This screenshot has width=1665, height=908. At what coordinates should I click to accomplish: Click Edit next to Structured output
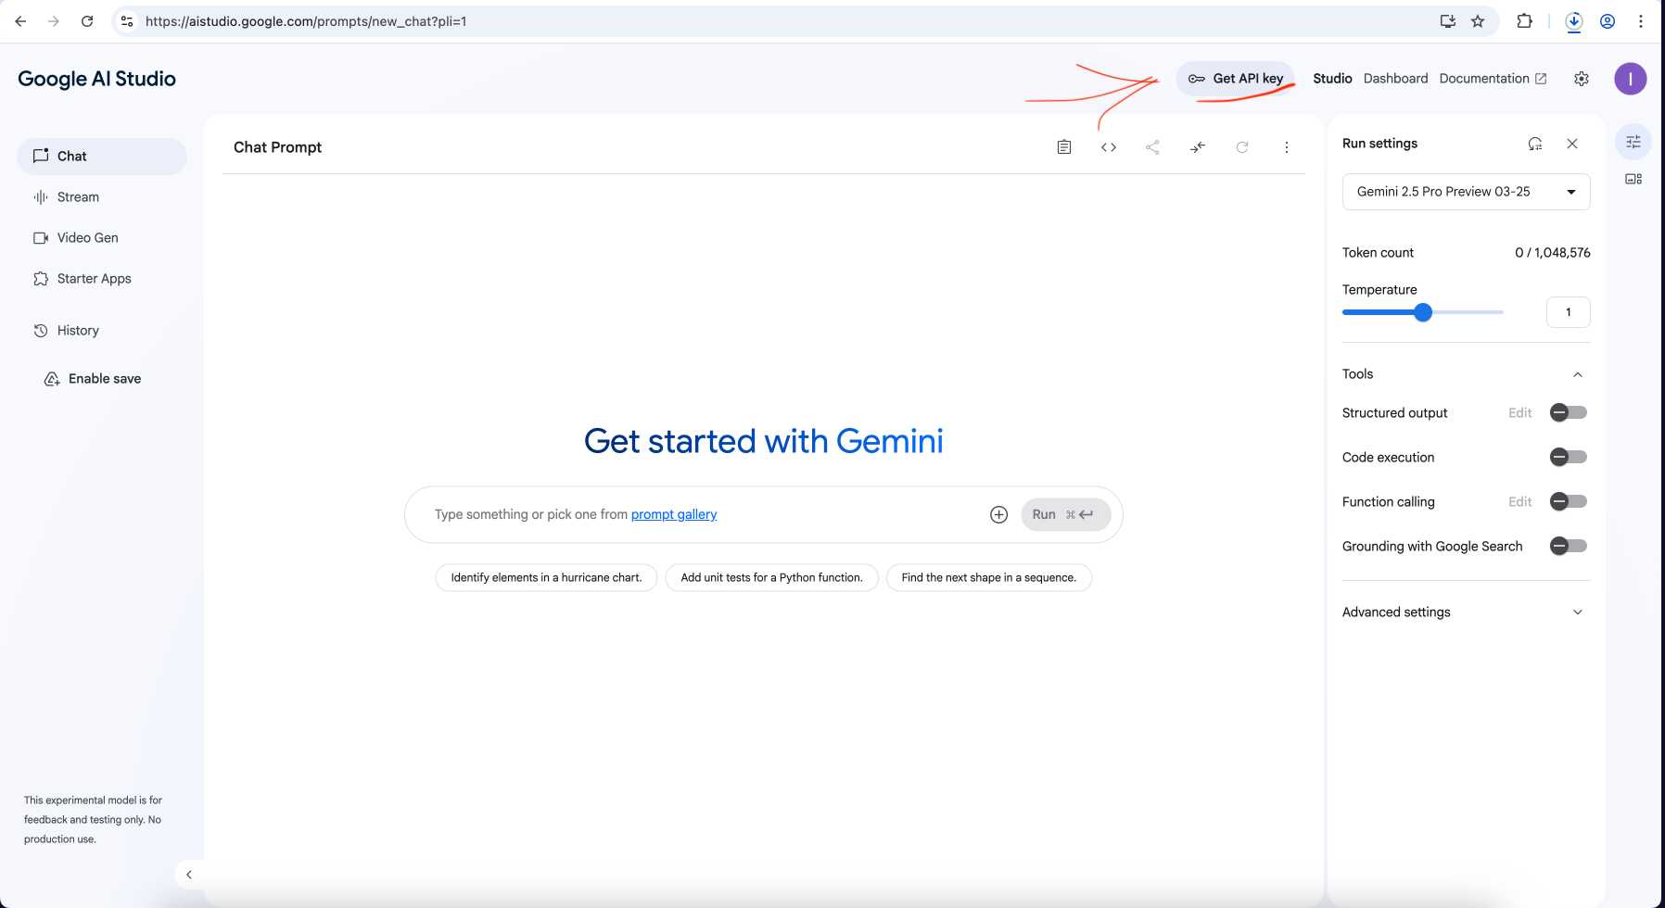click(x=1520, y=413)
